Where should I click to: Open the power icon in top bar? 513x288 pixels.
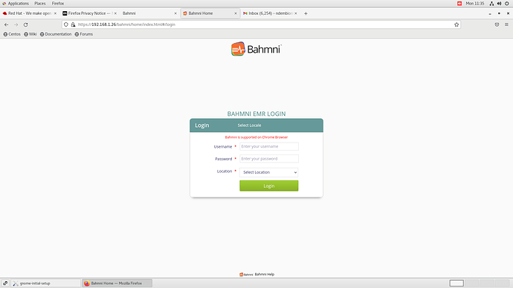pyautogui.click(x=507, y=3)
